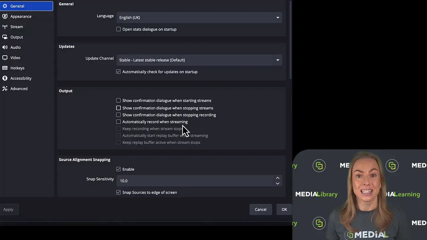Select Accessibility in the settings sidebar

click(x=26, y=78)
